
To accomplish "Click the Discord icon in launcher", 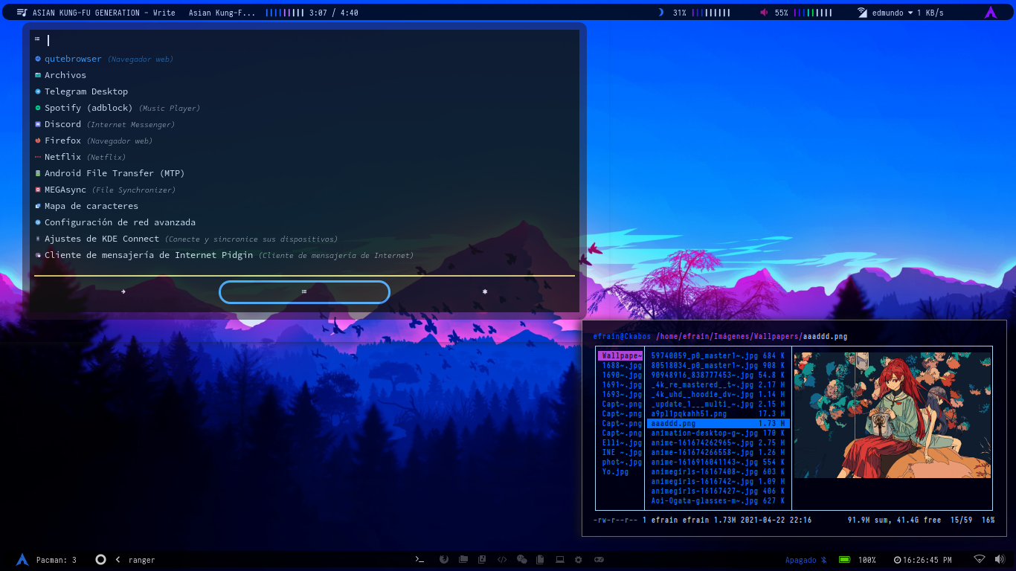I will [38, 124].
